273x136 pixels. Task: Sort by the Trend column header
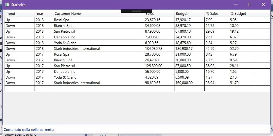[x=19, y=14]
